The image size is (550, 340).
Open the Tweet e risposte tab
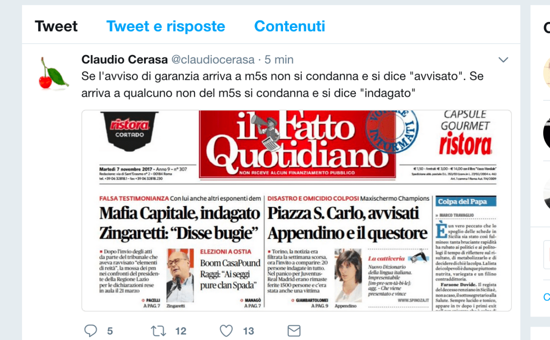tap(166, 26)
